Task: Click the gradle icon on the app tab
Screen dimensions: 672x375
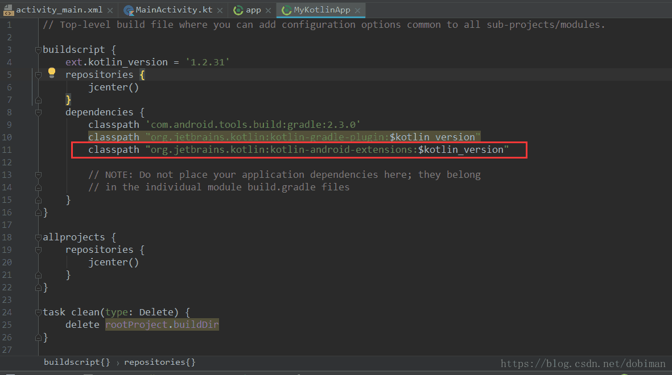Action: click(238, 10)
